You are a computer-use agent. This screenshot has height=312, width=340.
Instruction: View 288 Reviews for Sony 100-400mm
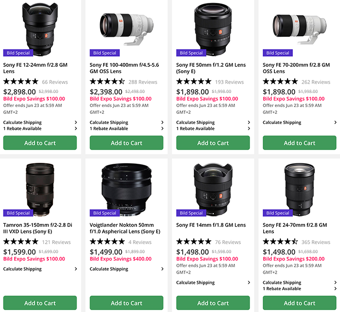coord(143,82)
